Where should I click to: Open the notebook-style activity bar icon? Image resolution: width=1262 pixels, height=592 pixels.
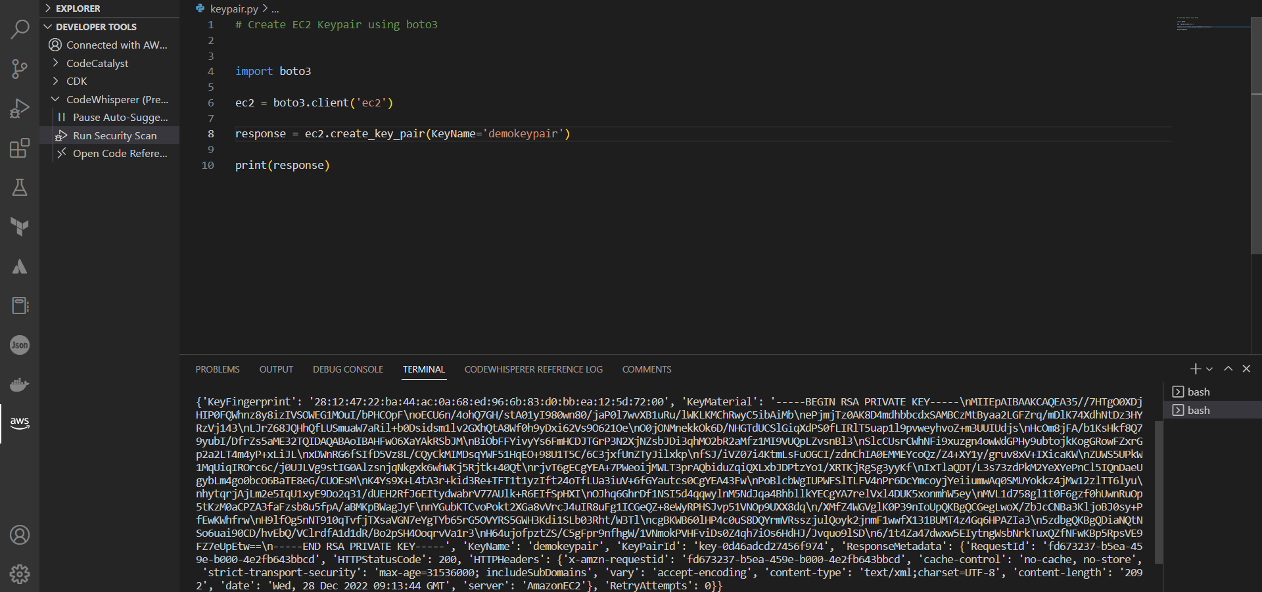click(x=20, y=306)
